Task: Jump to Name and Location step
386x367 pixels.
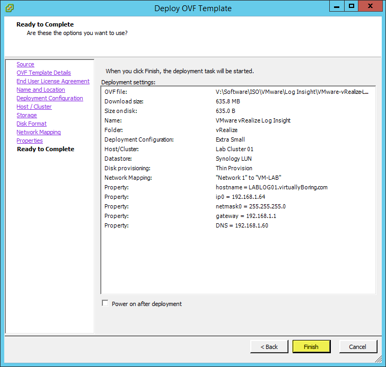Action: [x=41, y=90]
